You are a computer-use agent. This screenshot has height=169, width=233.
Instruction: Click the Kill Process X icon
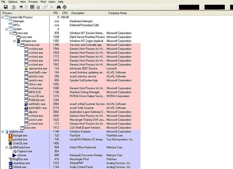click(x=52, y=7)
